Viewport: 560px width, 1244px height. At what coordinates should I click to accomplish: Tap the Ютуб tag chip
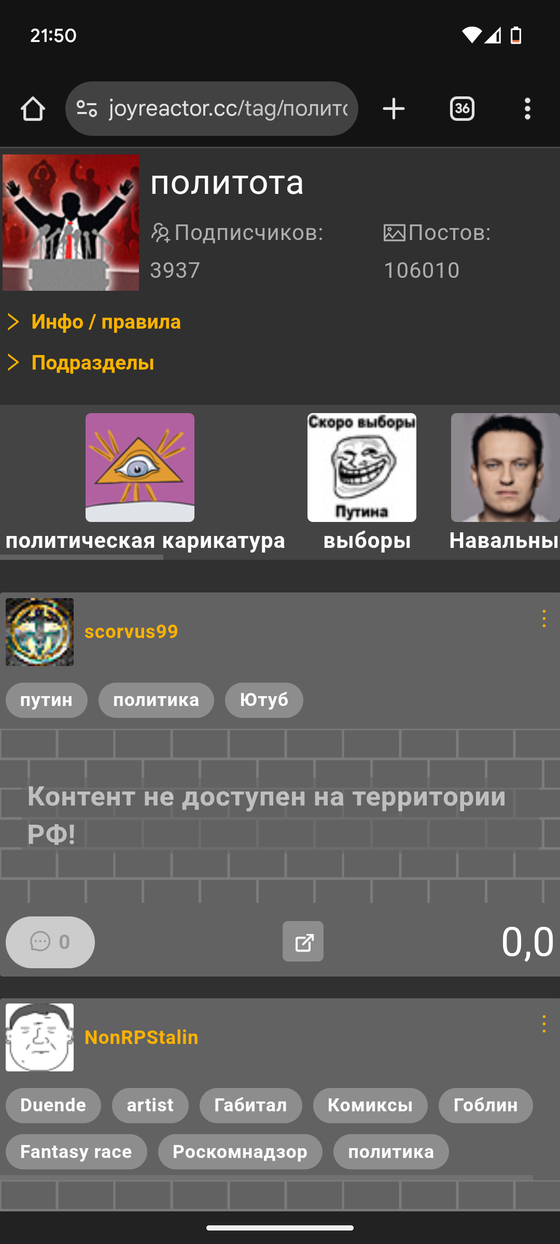pos(264,700)
